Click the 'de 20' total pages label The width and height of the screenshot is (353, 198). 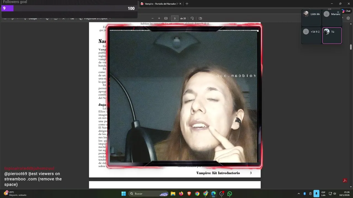(183, 18)
